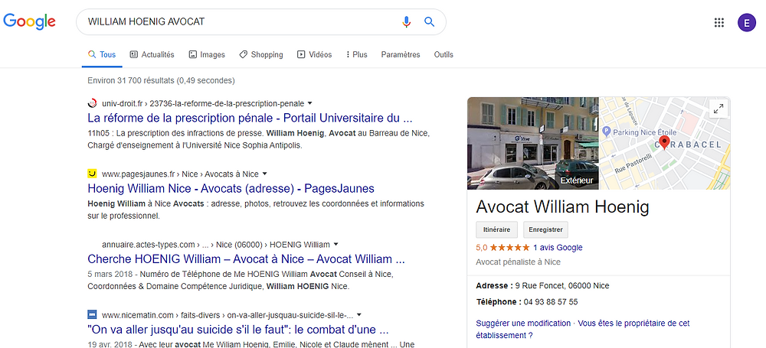Viewport: 766px width, 348px height.
Task: Click the five-star rating icons
Action: coord(509,248)
